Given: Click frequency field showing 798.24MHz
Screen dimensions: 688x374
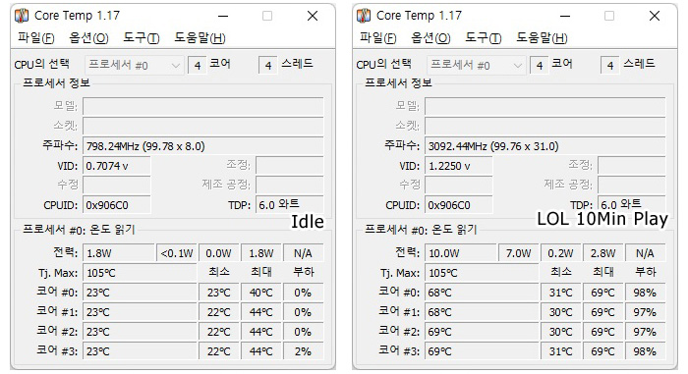Looking at the screenshot, I should click(x=202, y=146).
